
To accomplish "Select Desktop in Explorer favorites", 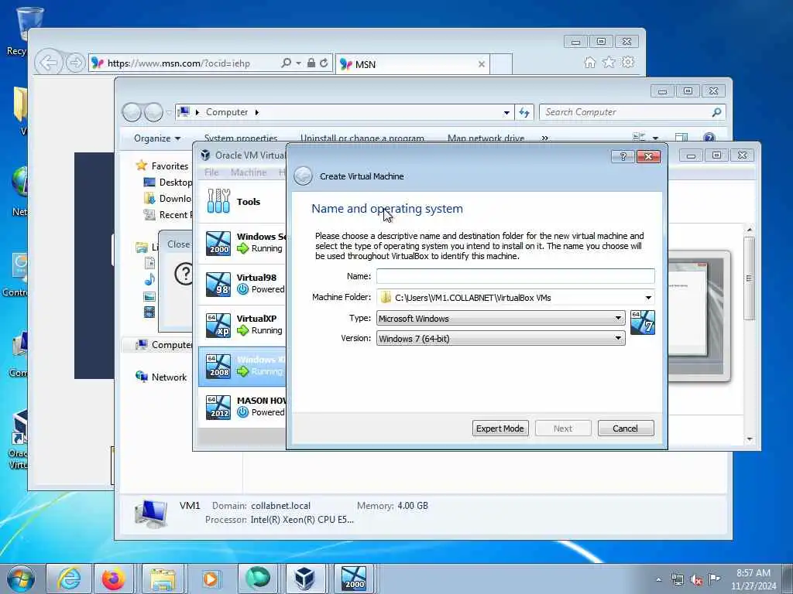I will coord(175,182).
